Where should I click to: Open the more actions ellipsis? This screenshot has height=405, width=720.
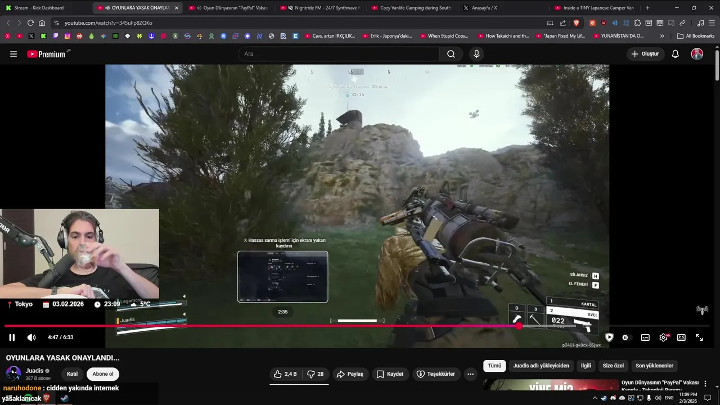(470, 374)
